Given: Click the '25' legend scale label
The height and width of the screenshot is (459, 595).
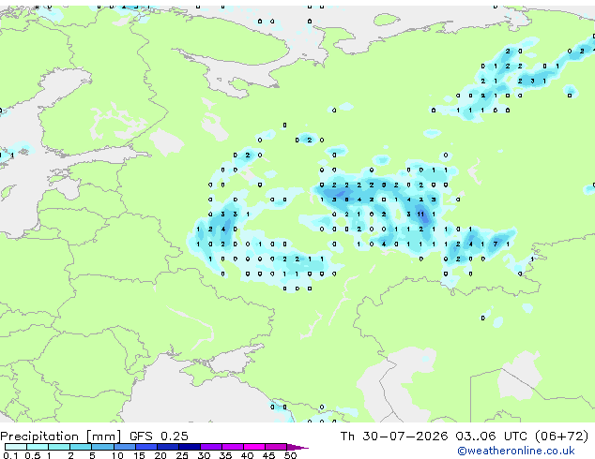Looking at the screenshot, I should coord(182,455).
